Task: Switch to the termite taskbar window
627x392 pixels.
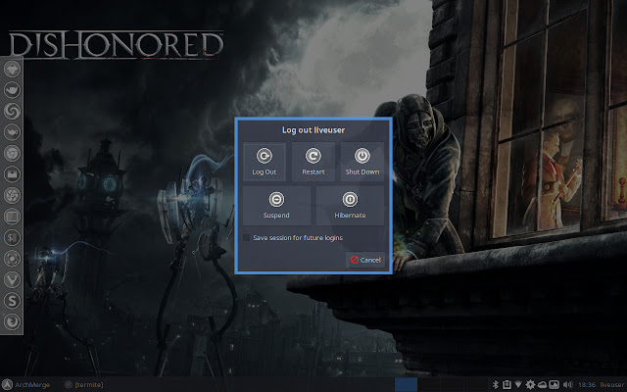Action: coord(84,384)
